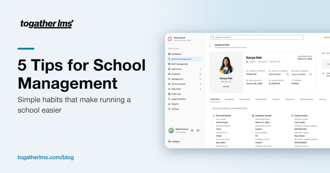The height and width of the screenshot is (173, 330).
Task: Click monitor icon beside Rajesh Kumar
Action: [192, 130]
